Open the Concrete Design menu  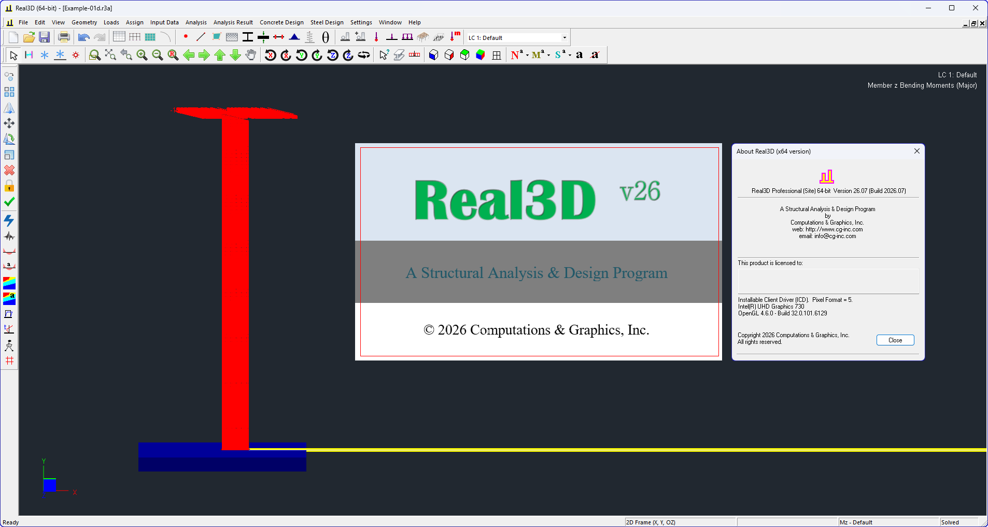[281, 22]
